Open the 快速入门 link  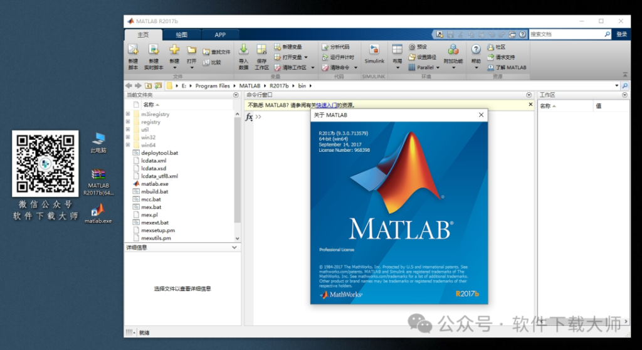(x=326, y=105)
